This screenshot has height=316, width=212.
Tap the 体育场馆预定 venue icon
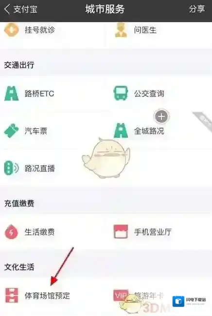pyautogui.click(x=12, y=295)
